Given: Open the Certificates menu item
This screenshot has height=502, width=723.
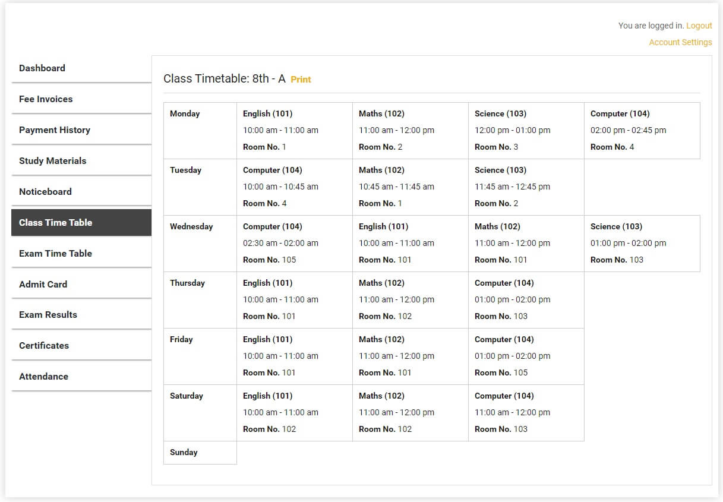Looking at the screenshot, I should click(x=44, y=346).
